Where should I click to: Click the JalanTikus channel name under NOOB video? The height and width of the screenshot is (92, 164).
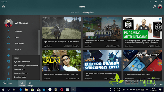click(88, 46)
